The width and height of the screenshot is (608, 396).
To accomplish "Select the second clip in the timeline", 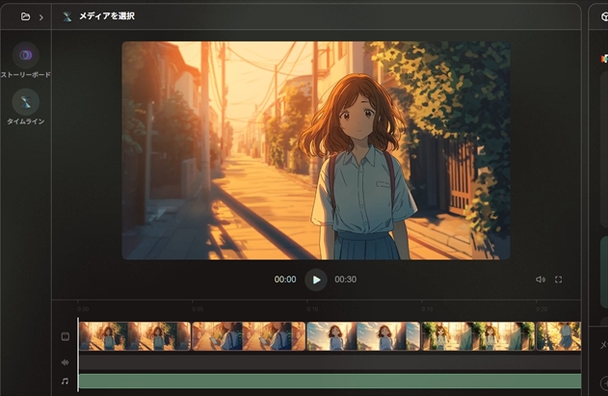I will tap(249, 336).
